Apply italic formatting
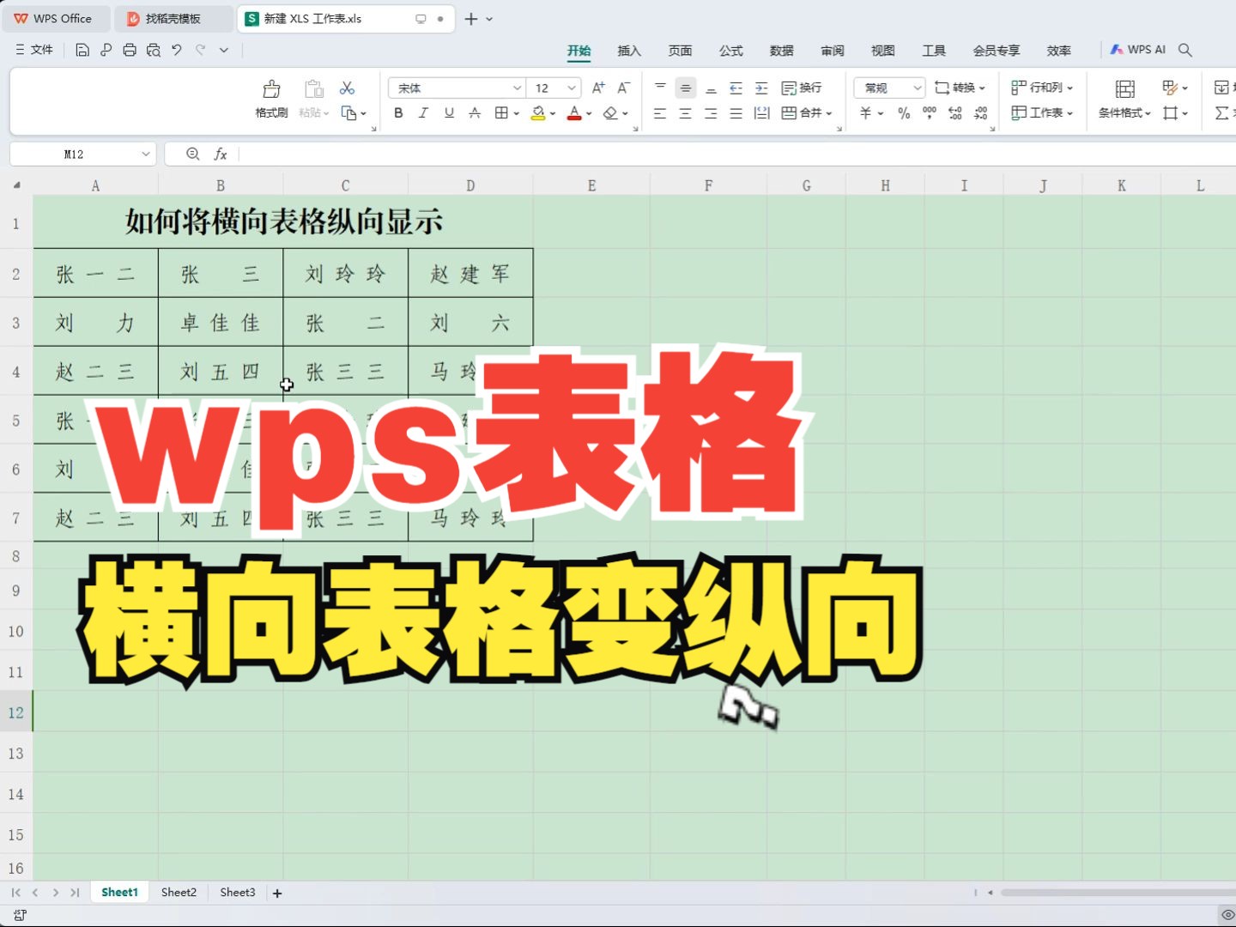 423,112
